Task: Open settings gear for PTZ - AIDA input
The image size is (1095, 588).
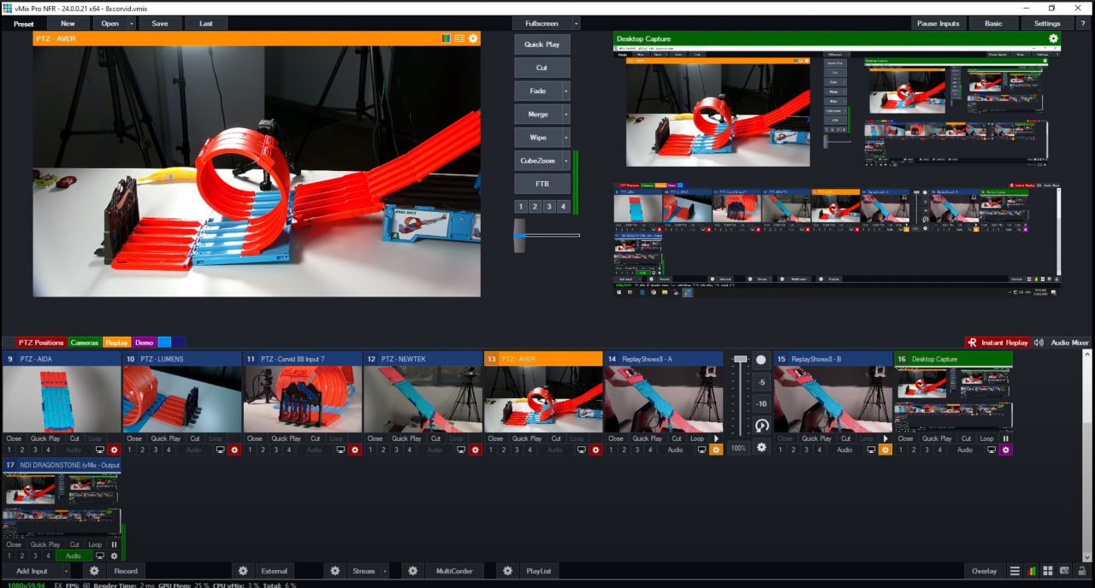Action: (x=114, y=450)
